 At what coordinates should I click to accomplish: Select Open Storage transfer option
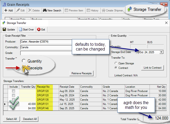[116, 63]
